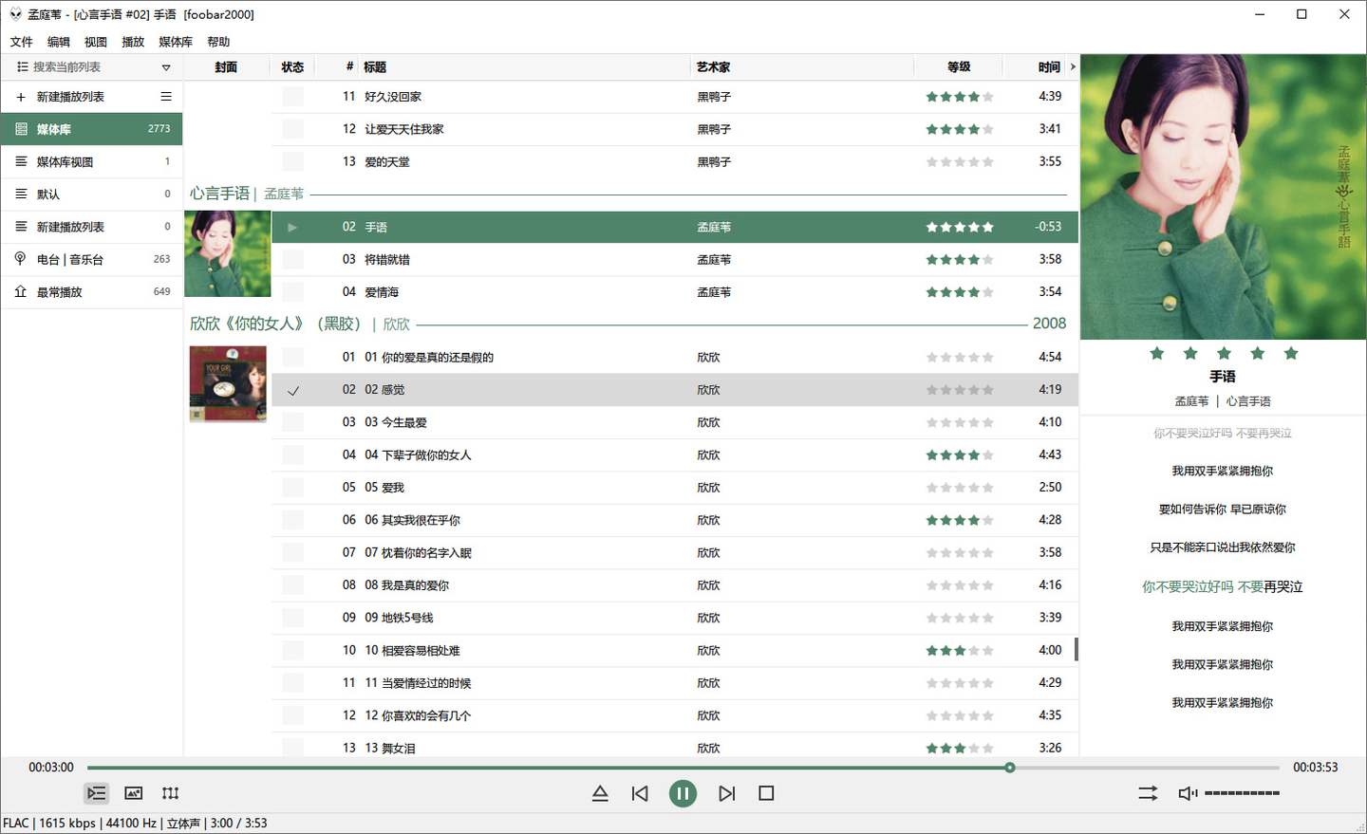Open the 搜索当前列表 dropdown arrow
This screenshot has height=834, width=1367.
(x=166, y=66)
